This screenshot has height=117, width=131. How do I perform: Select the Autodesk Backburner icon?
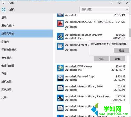click(60, 36)
